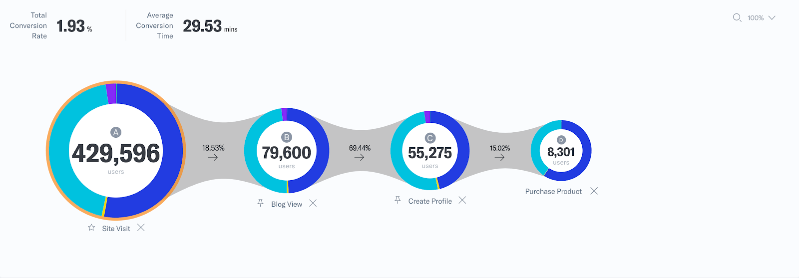
Task: Remove the Site Visit step with X
Action: click(141, 228)
